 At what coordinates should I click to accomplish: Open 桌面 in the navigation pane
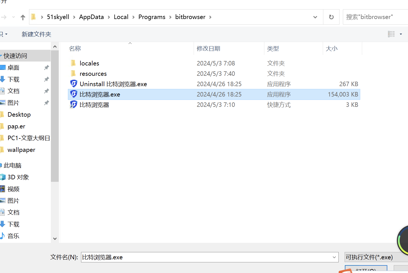(x=13, y=68)
